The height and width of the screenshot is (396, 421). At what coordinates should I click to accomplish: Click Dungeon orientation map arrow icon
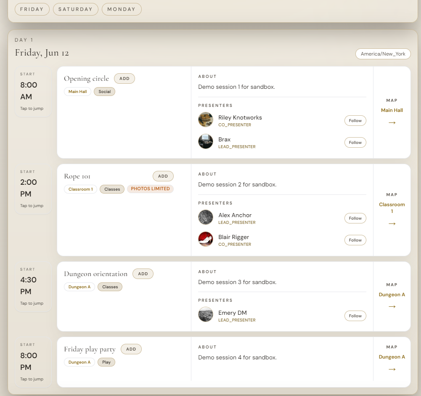[392, 306]
